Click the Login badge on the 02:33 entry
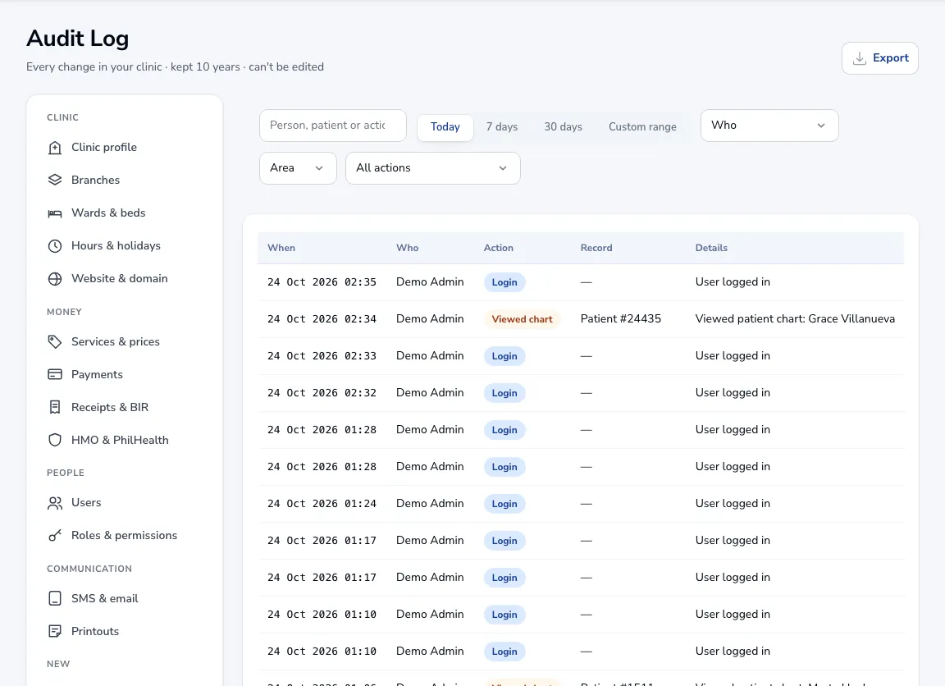 (504, 356)
